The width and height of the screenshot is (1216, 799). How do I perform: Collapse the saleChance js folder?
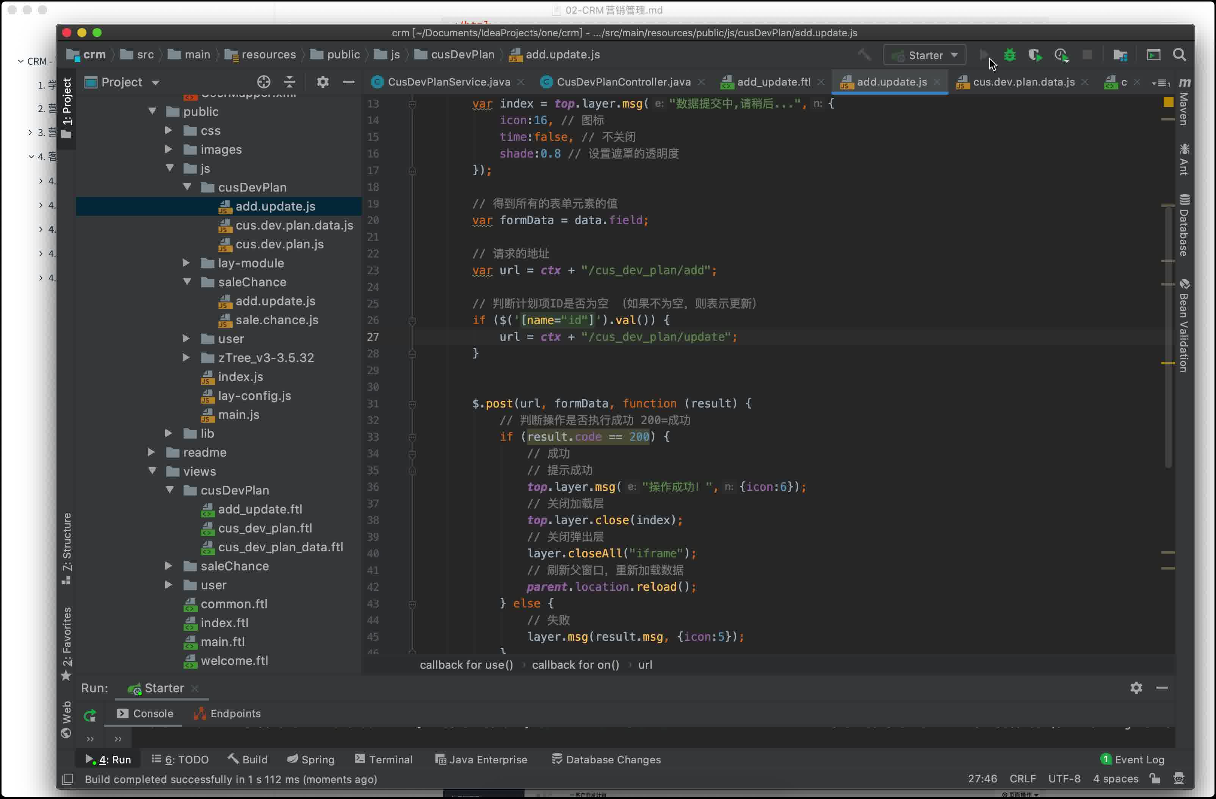point(187,282)
